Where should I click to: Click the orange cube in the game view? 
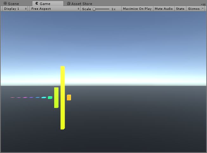click(69, 97)
